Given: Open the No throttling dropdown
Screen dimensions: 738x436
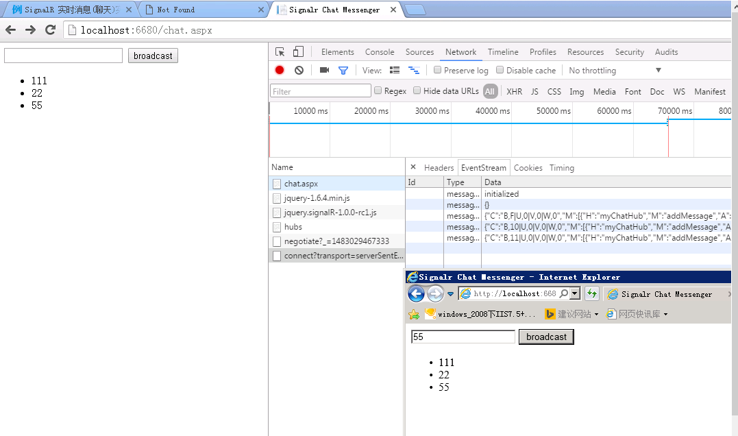Looking at the screenshot, I should click(615, 70).
